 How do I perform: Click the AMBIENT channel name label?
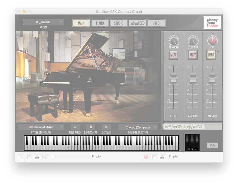(x=193, y=116)
